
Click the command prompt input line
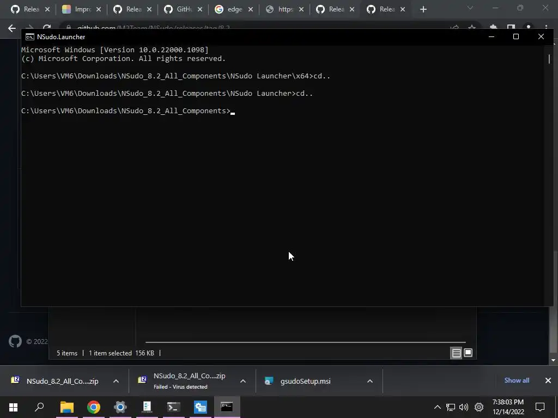coord(128,111)
